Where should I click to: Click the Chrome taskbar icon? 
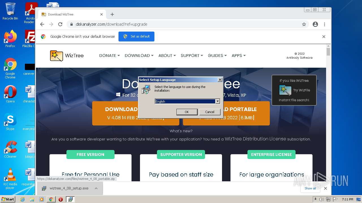51,199
